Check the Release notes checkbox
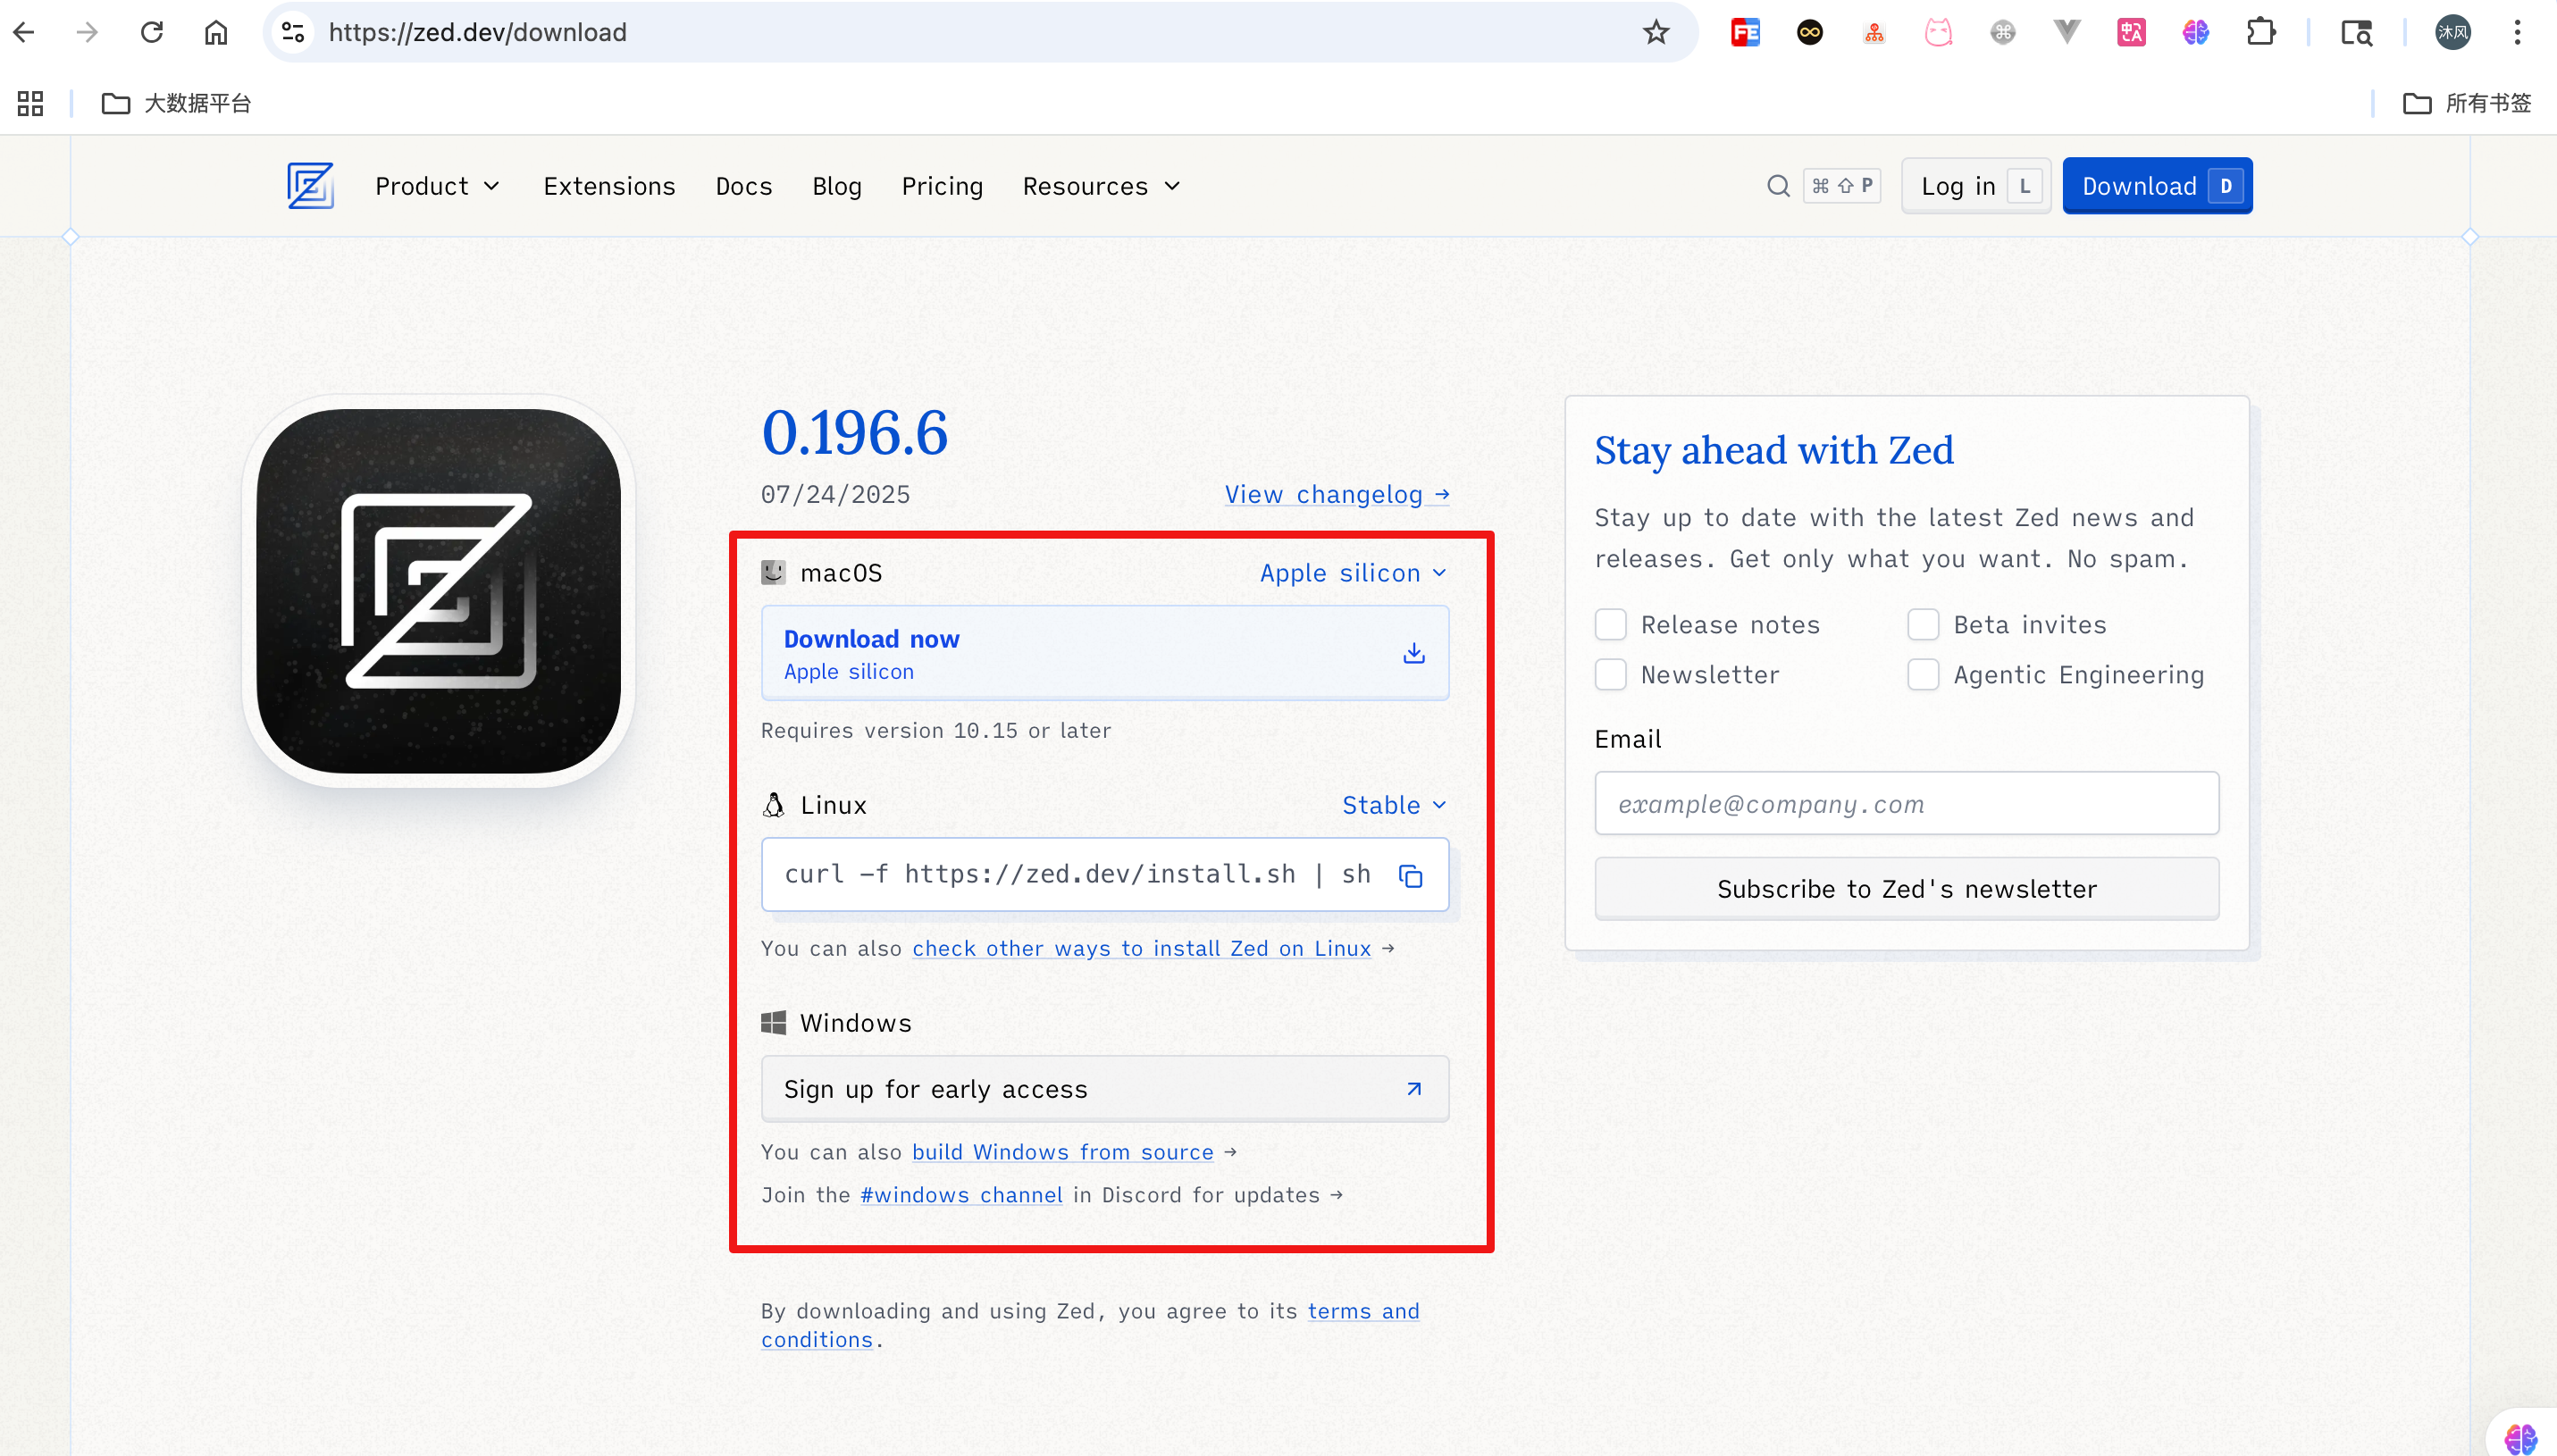Screen dimensions: 2557x1456 click(1610, 625)
